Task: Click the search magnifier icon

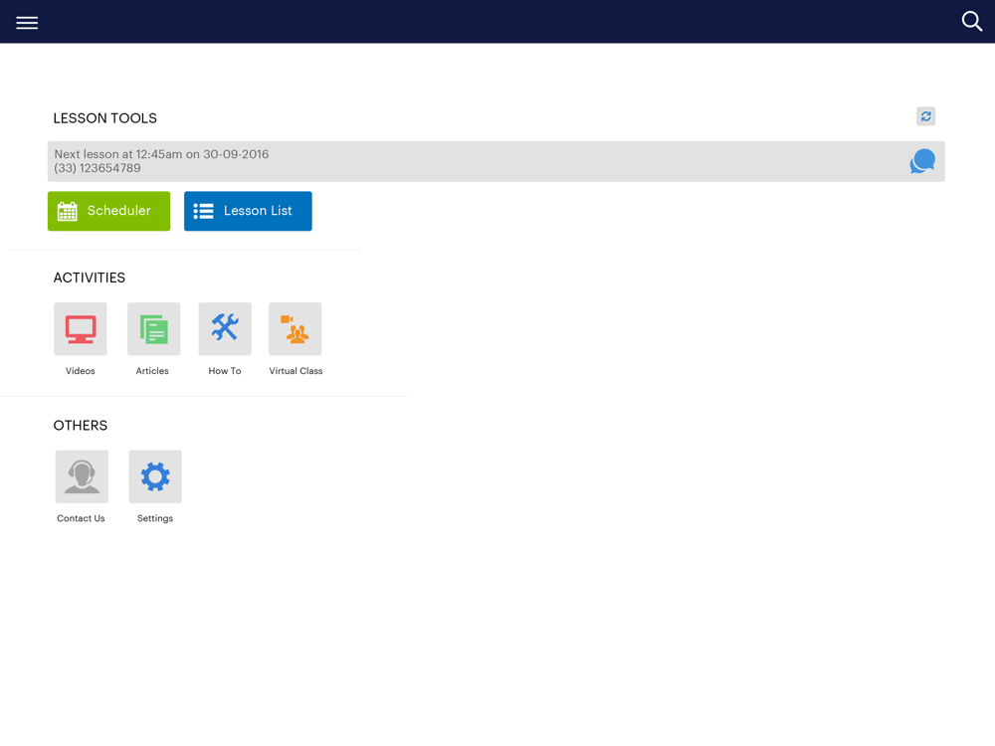Action: [x=971, y=22]
